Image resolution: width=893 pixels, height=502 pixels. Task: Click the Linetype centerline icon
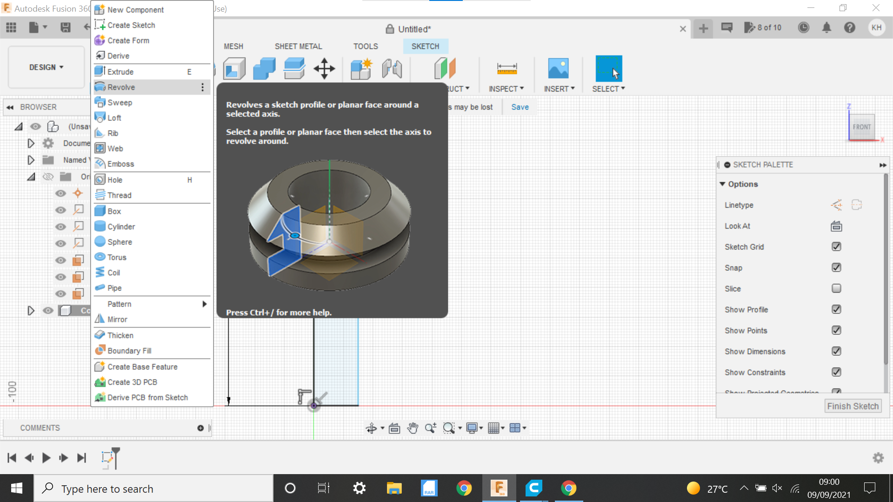coord(857,205)
